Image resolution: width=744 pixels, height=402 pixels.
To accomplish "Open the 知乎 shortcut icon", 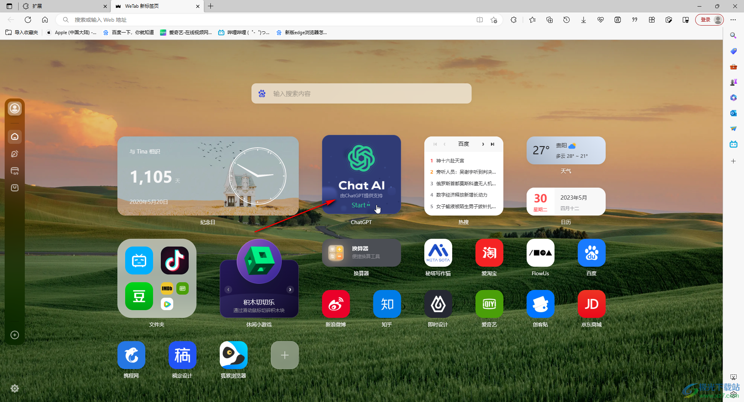I will [x=387, y=304].
